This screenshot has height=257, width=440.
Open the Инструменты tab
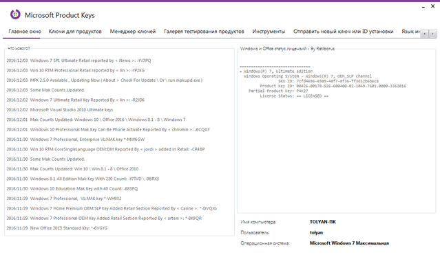coord(269,32)
